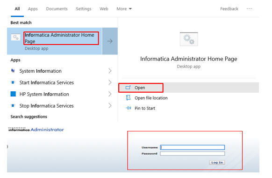Select Start Informatica Services result
This screenshot has width=272, height=178.
pos(46,82)
